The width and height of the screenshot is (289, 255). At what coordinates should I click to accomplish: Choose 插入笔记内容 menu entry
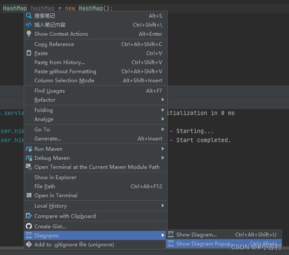[95, 25]
